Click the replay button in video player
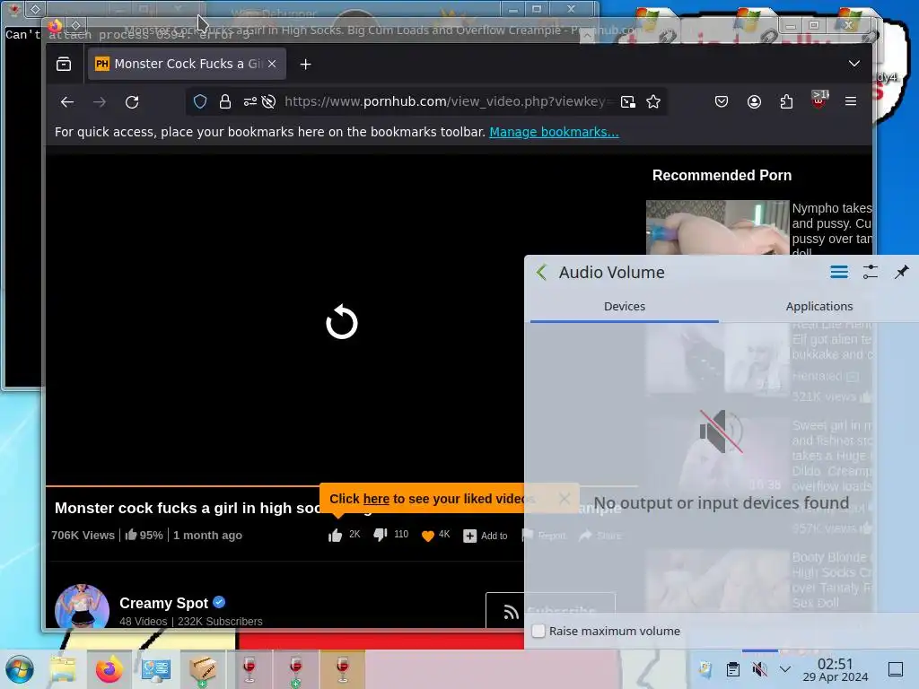Screen dimensions: 919x689 pyautogui.click(x=342, y=322)
